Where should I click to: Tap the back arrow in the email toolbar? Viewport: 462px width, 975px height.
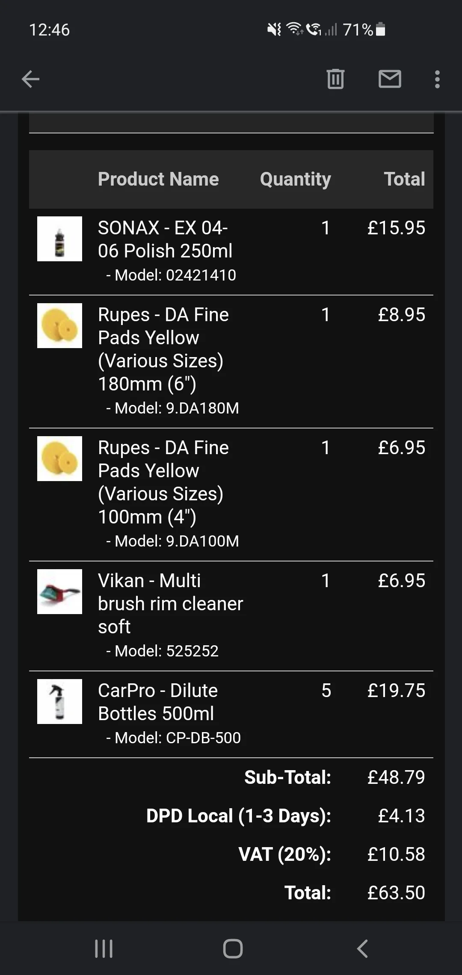pyautogui.click(x=30, y=79)
